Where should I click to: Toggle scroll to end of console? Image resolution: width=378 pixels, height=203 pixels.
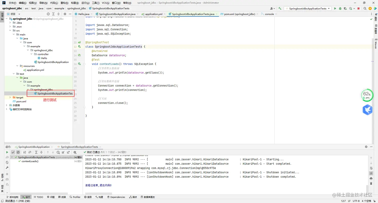click(x=371, y=173)
